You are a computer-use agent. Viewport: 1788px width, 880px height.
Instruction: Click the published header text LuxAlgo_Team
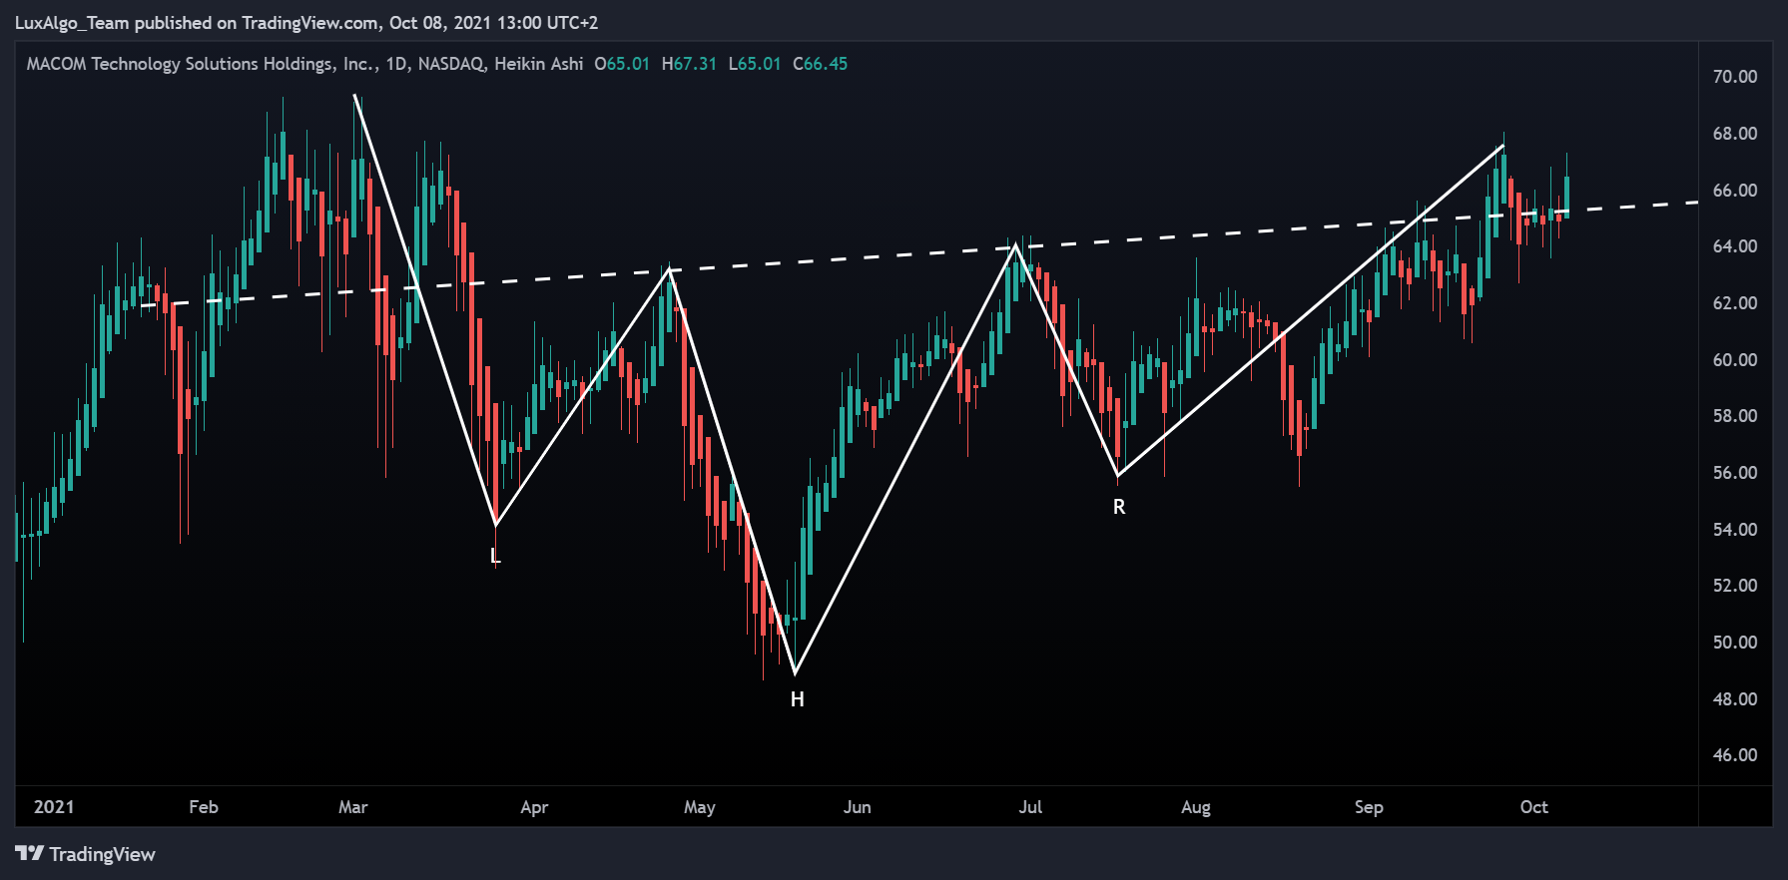point(71,23)
